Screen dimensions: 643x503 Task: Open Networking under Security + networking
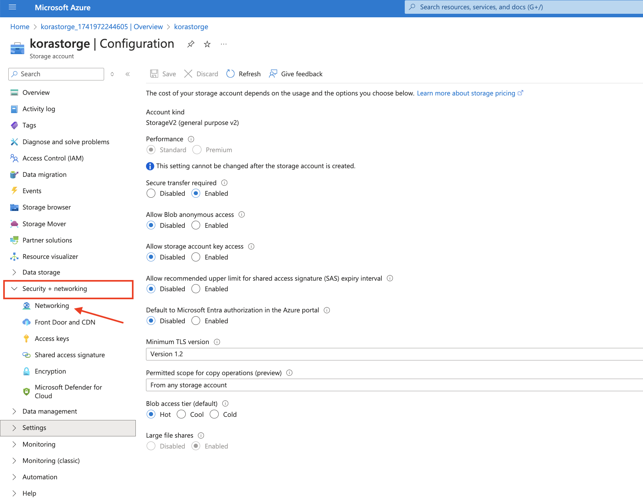tap(52, 306)
